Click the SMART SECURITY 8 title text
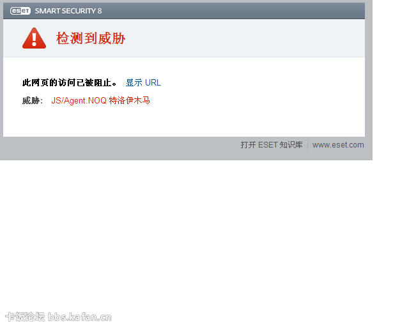This screenshot has height=327, width=409. tap(68, 11)
